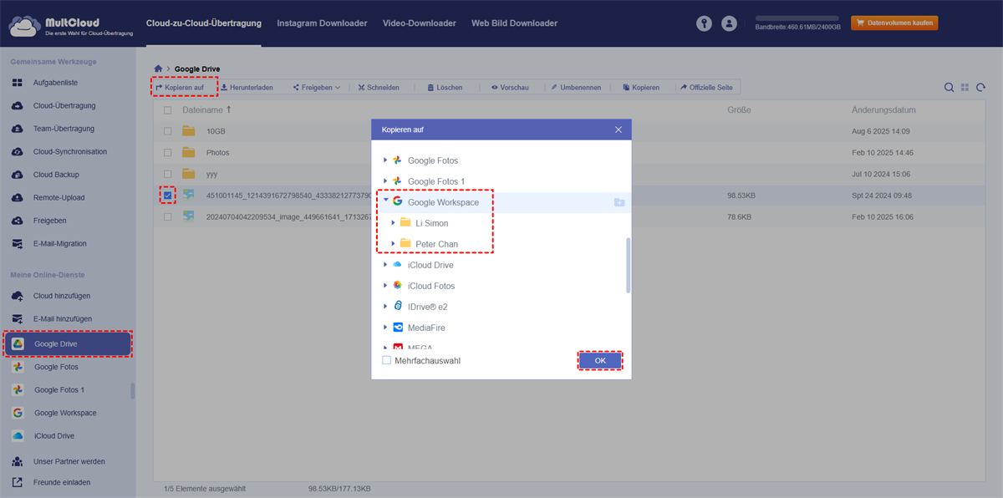Expand iCloud Drive in dialog tree
This screenshot has width=1003, height=498.
(x=385, y=265)
